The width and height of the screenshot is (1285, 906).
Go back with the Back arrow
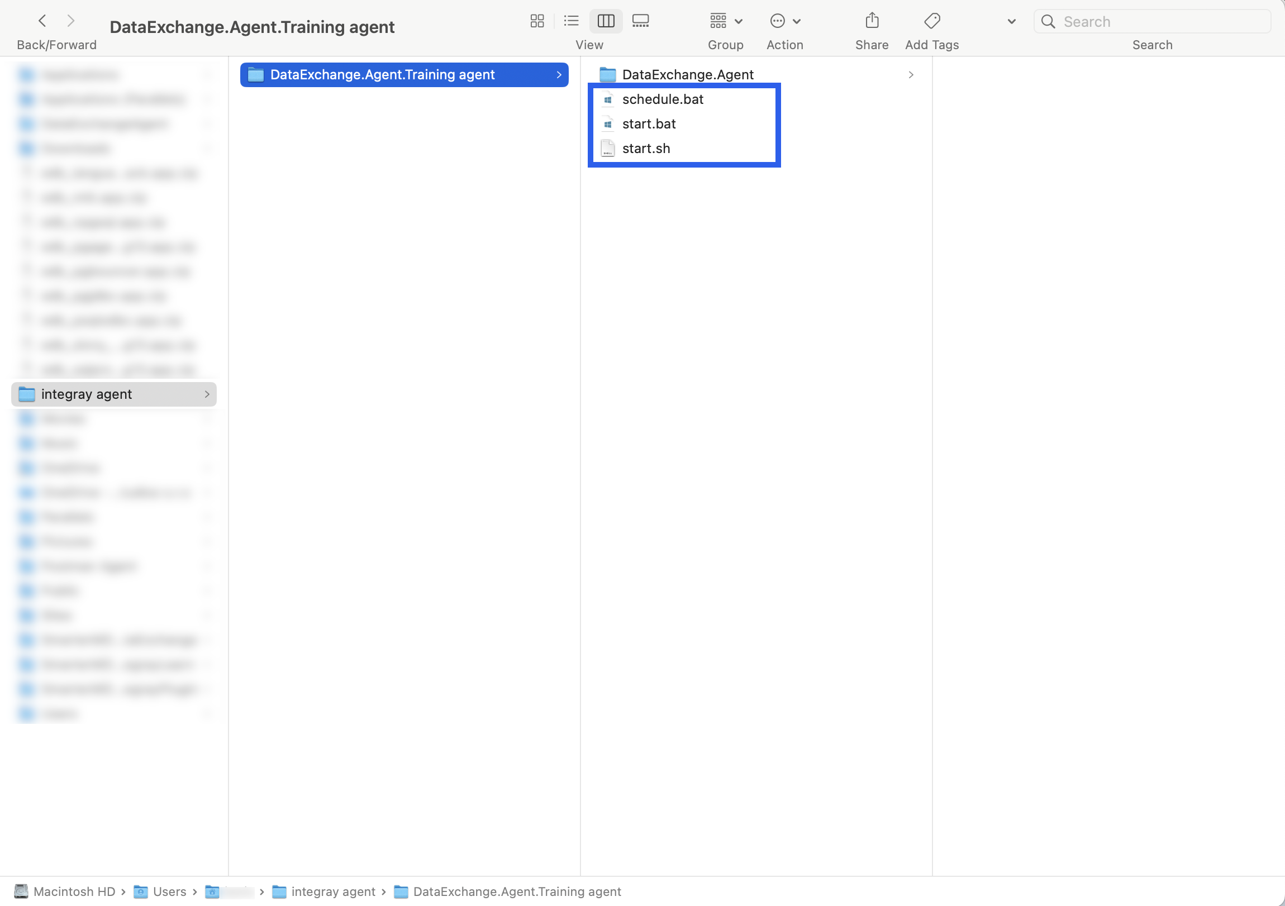[x=42, y=21]
